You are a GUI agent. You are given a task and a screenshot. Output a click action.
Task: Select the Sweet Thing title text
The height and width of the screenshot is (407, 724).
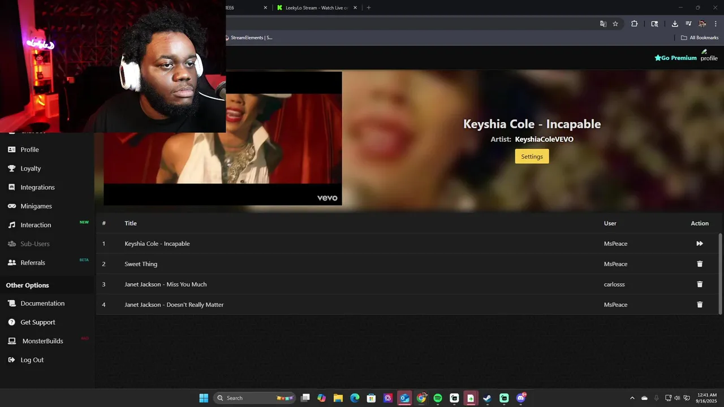coord(141,264)
